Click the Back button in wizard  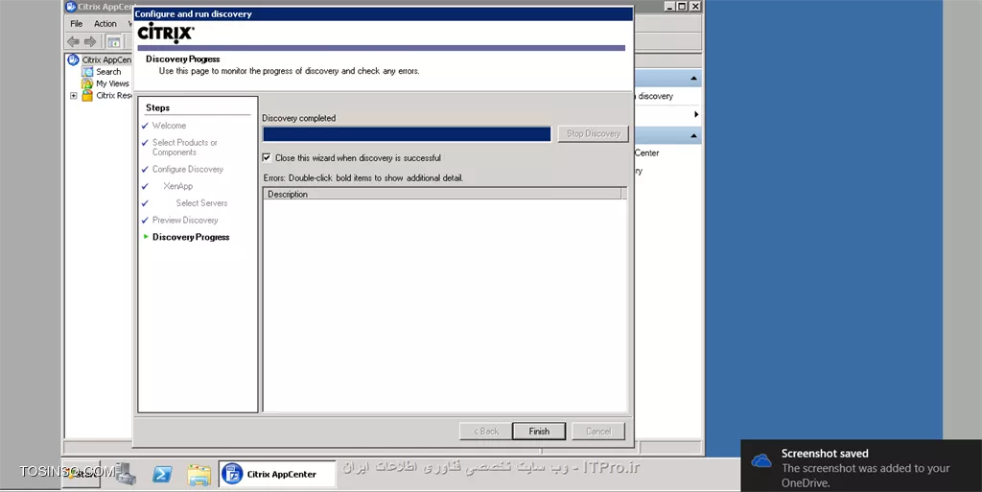coord(485,432)
